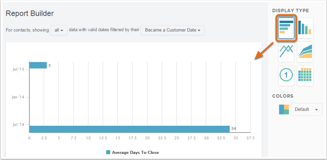This screenshot has width=327, height=160.
Task: Click the COLORS section heading
Action: coord(283,96)
